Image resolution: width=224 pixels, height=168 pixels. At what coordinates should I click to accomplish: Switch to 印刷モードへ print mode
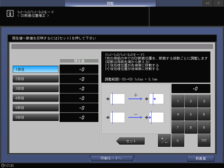coord(112,158)
